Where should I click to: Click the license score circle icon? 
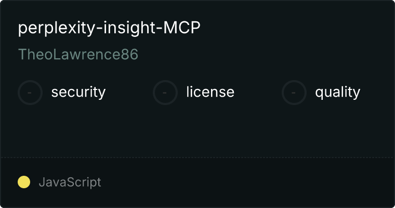point(165,93)
